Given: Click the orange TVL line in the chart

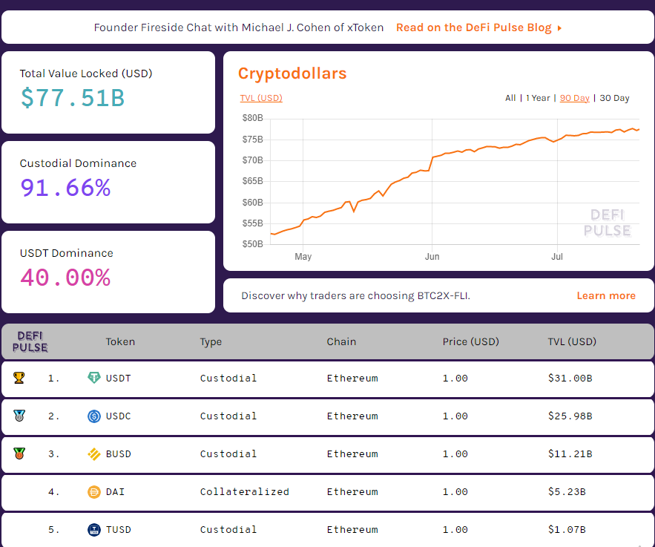Looking at the screenshot, I should [x=432, y=158].
